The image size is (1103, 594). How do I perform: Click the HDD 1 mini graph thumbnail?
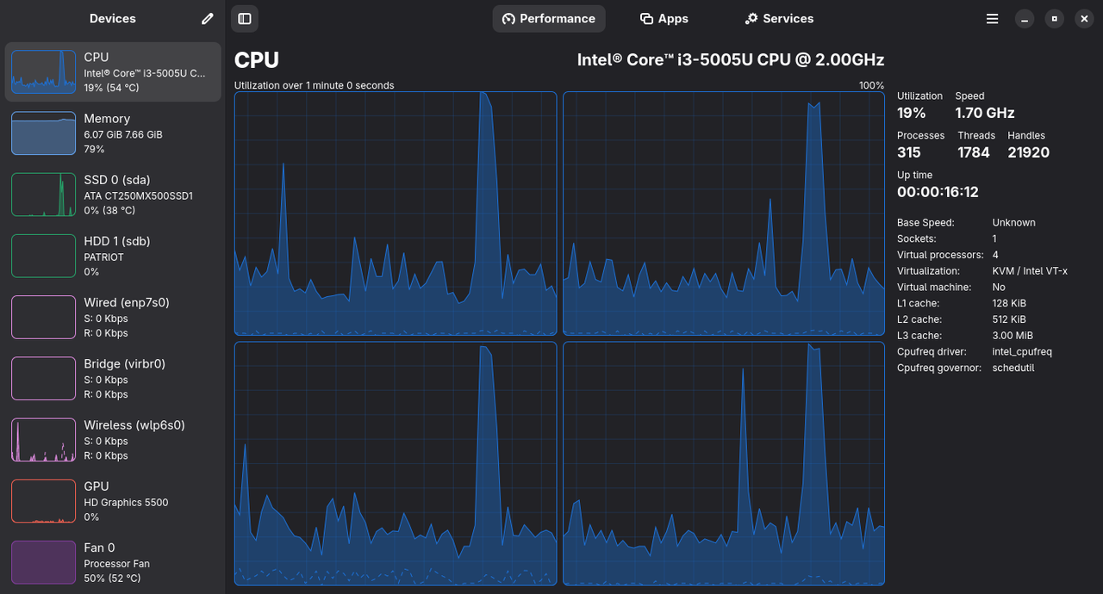click(43, 256)
